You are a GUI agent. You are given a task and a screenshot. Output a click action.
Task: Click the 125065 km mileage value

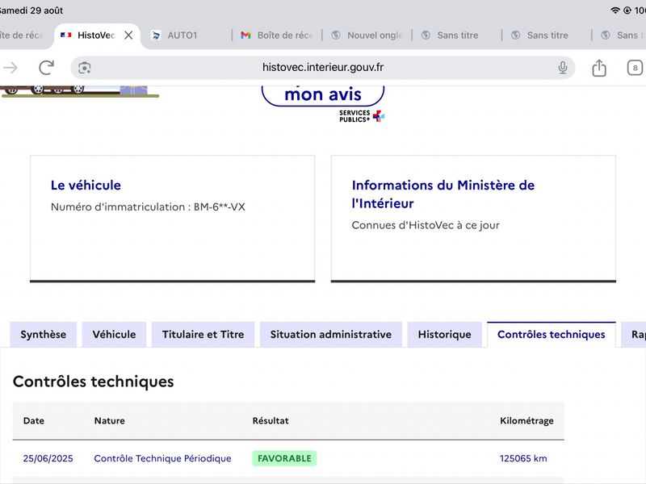[523, 458]
